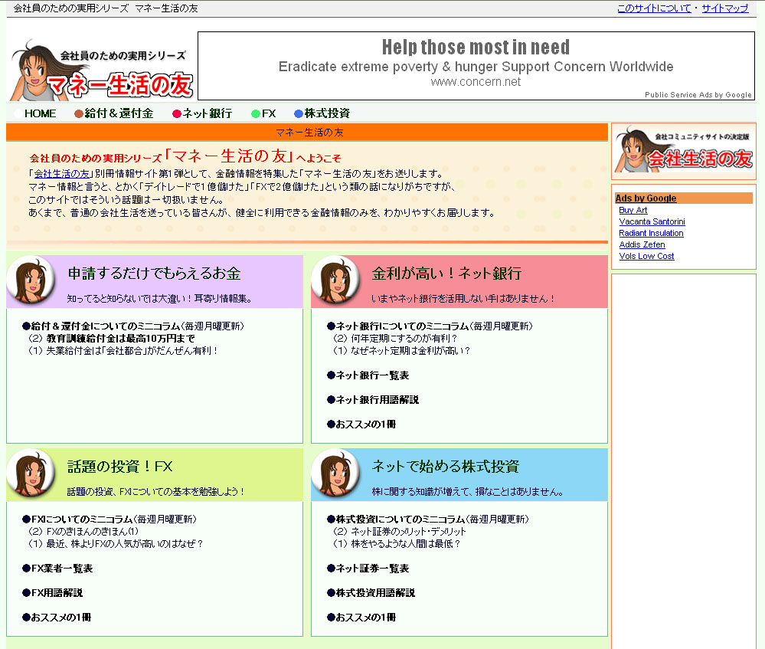Click the マネー生活の友 site logo
The image size is (765, 649).
coord(102,70)
